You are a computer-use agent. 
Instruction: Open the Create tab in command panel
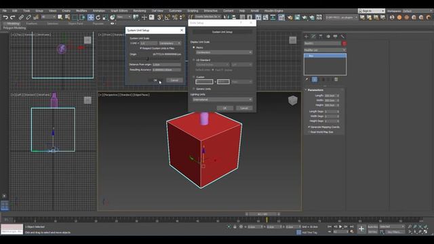(307, 36)
